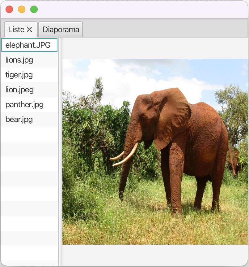Click the first empty row below bear.jpg

click(x=29, y=134)
